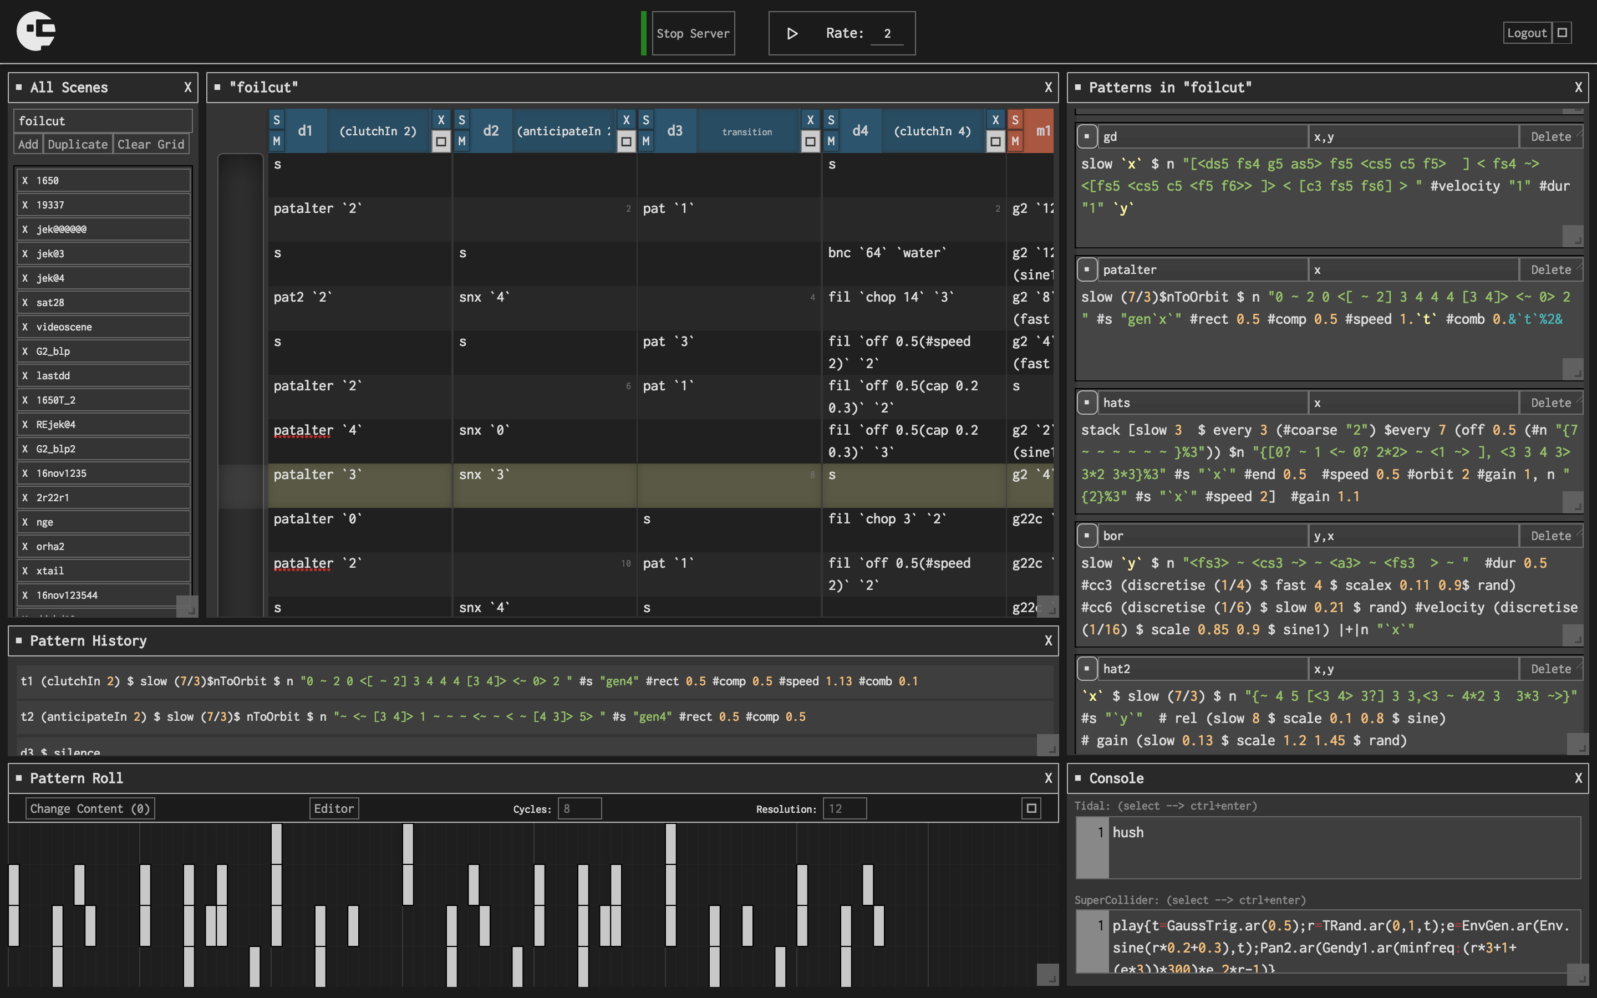The width and height of the screenshot is (1597, 998).
Task: Collapse the bor pattern with its square toggle
Action: coord(1086,536)
